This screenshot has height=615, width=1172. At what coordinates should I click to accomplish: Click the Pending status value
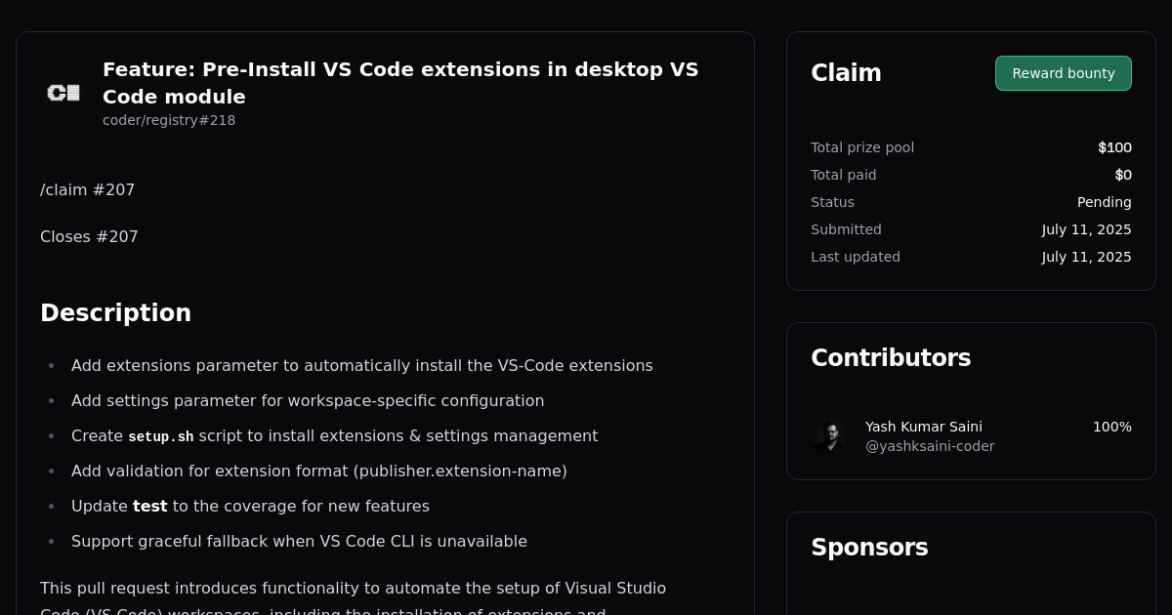click(1105, 202)
